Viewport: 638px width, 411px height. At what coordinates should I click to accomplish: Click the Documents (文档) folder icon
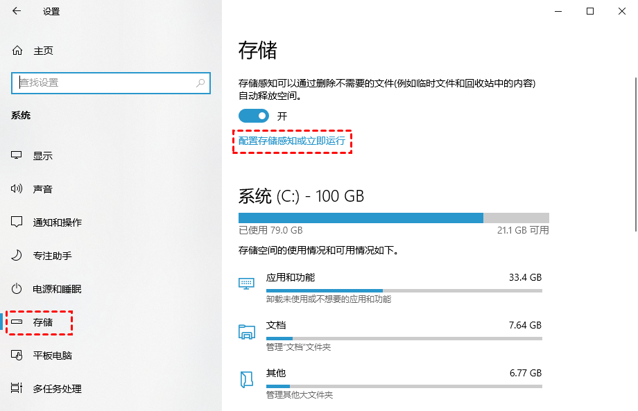[246, 331]
